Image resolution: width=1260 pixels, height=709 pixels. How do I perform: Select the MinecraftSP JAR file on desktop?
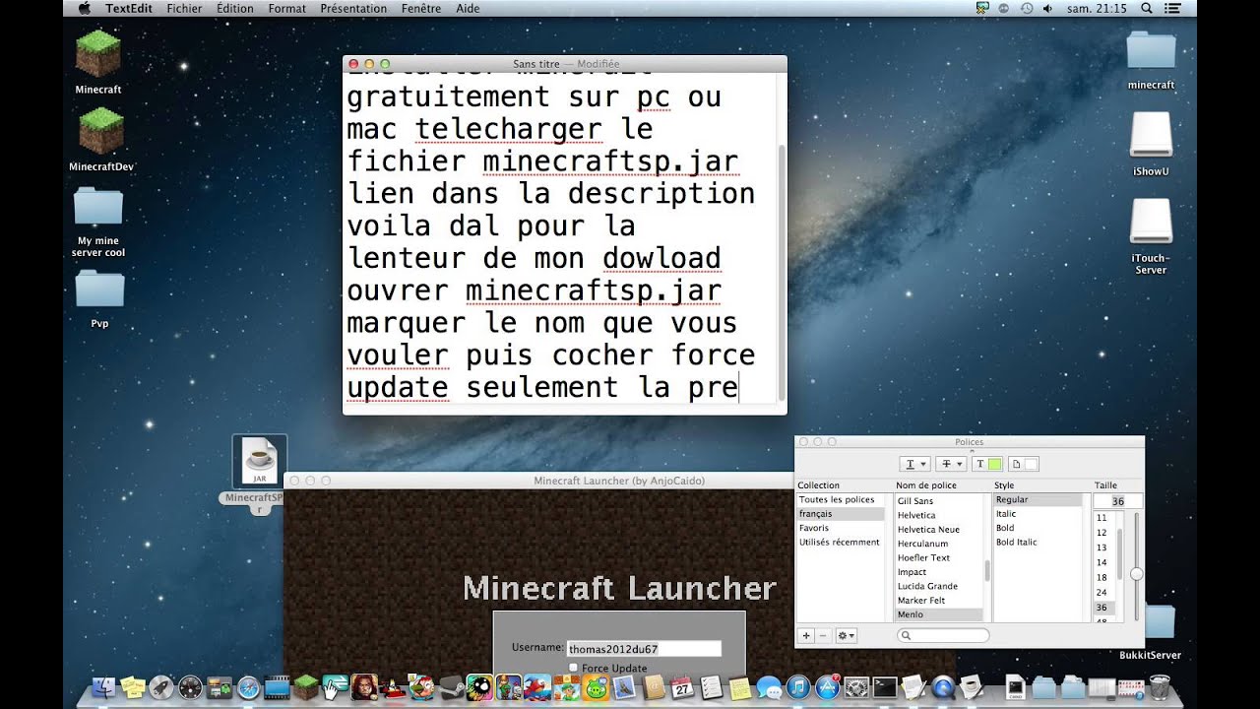coord(260,462)
